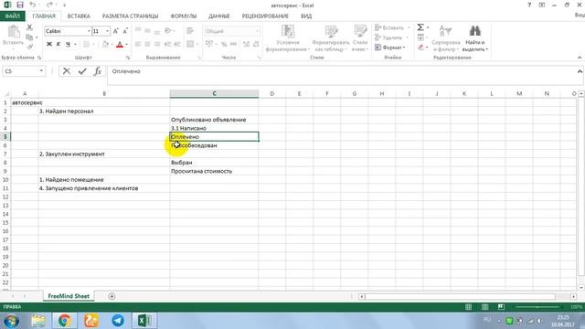Cancel cell entry with the X icon

coord(67,71)
